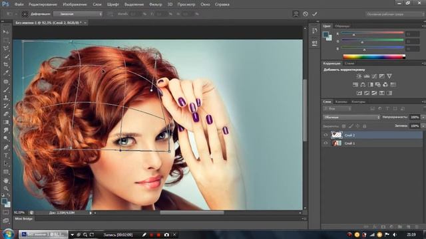Screen dimensions: 426x239
Task: Open the Фильтр menu
Action: (x=155, y=5)
